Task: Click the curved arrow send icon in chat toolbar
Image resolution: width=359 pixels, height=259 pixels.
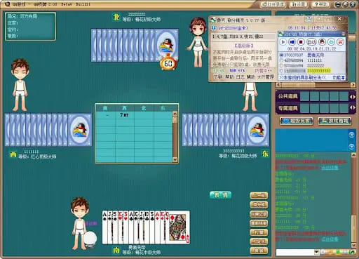Action: tap(353, 252)
